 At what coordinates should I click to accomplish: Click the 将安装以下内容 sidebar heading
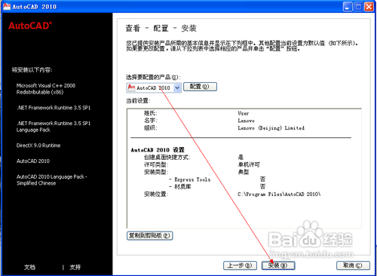(x=32, y=70)
